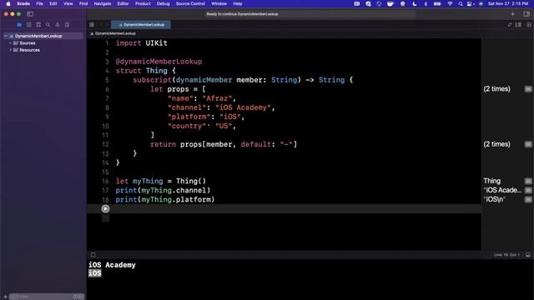This screenshot has width=534, height=300.
Task: Click the plus Library button in toolbar
Action: tap(512, 14)
